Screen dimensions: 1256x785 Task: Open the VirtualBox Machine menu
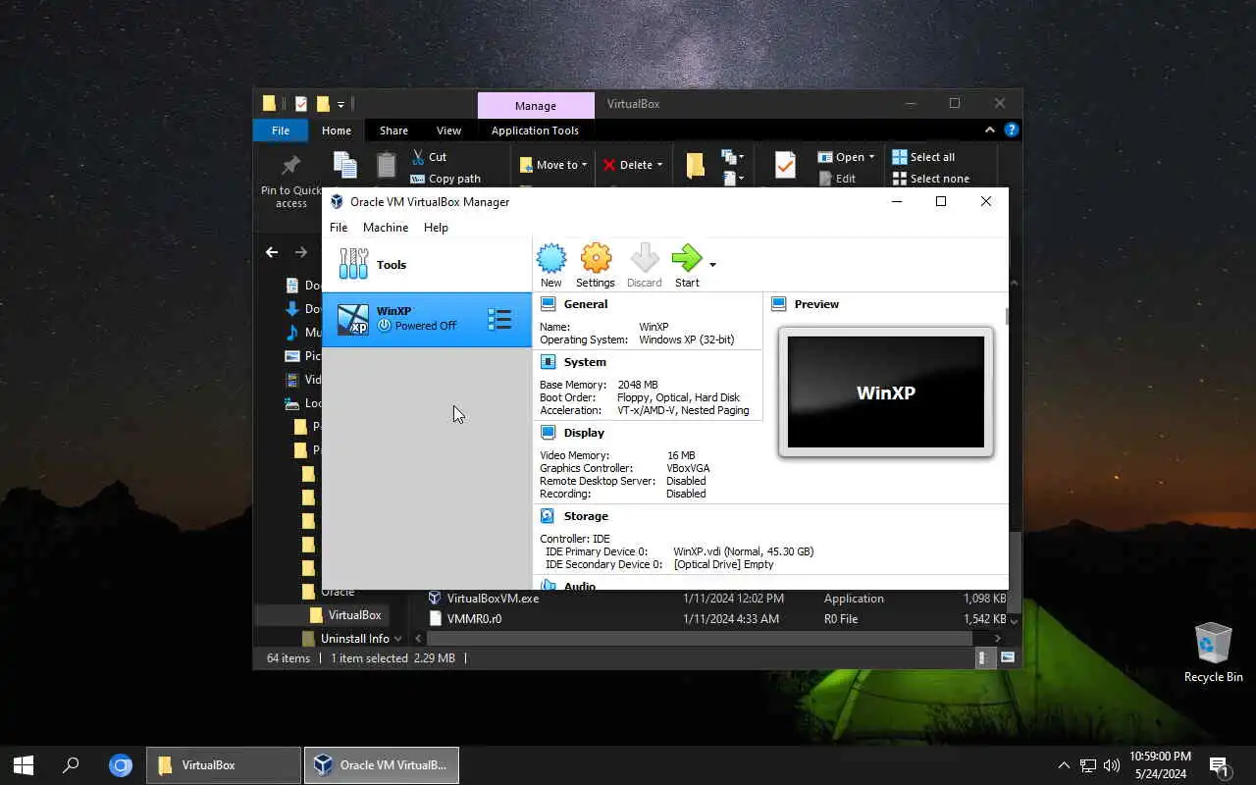(386, 227)
